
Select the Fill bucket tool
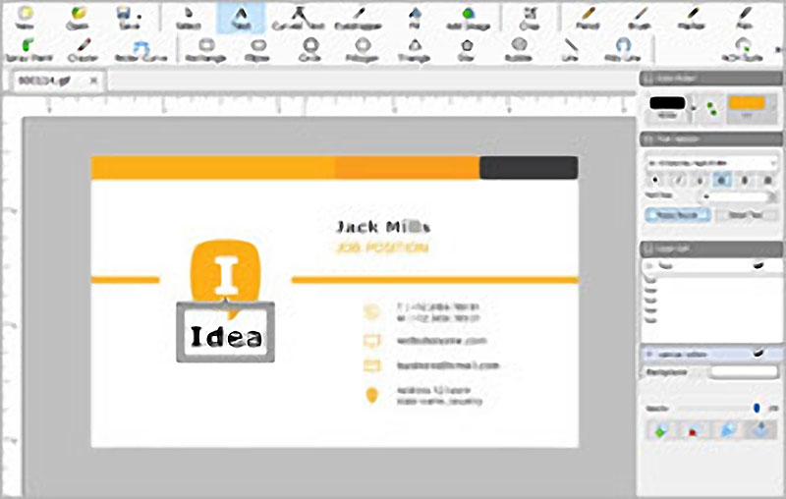[415, 18]
